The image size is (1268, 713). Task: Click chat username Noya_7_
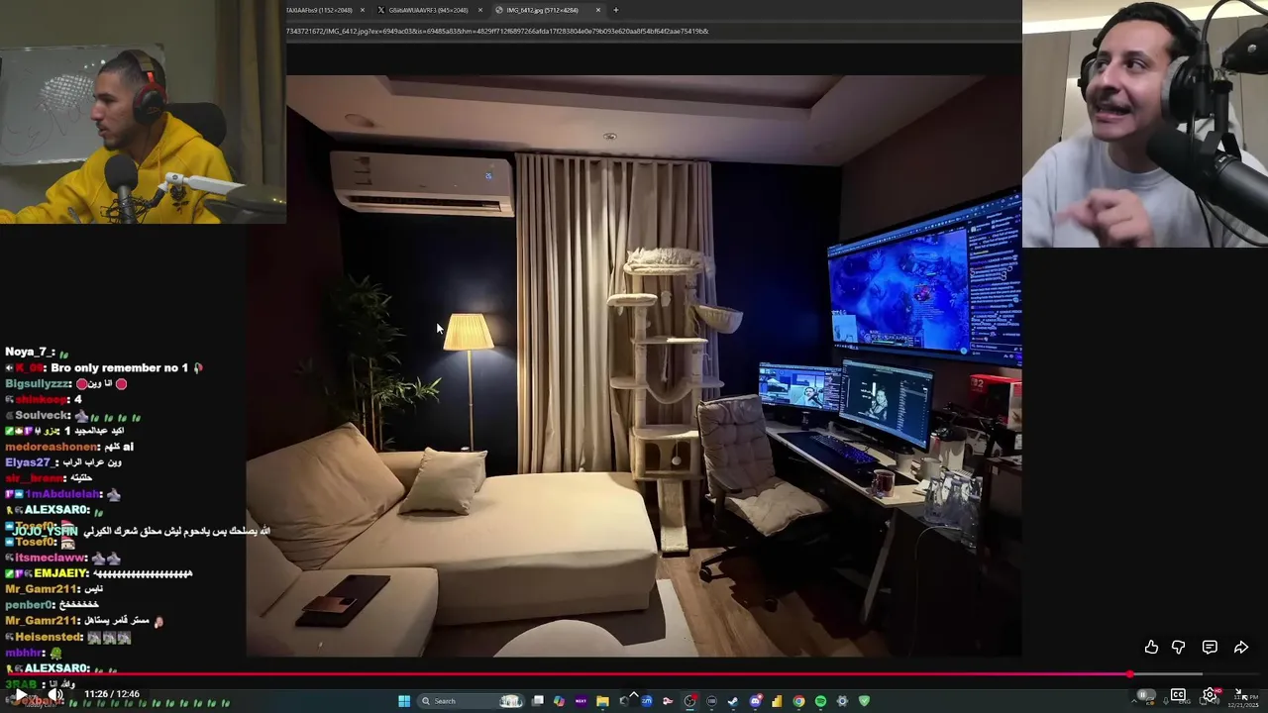pyautogui.click(x=29, y=352)
